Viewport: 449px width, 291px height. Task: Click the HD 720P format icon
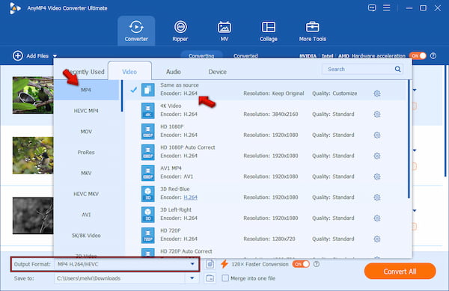point(147,235)
